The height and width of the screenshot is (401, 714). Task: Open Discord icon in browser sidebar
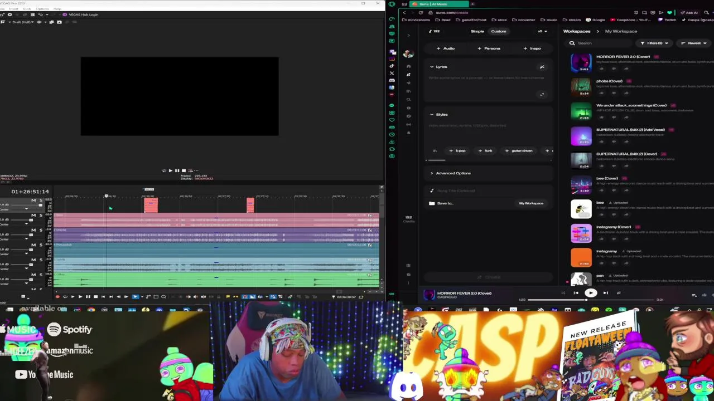pyautogui.click(x=392, y=80)
